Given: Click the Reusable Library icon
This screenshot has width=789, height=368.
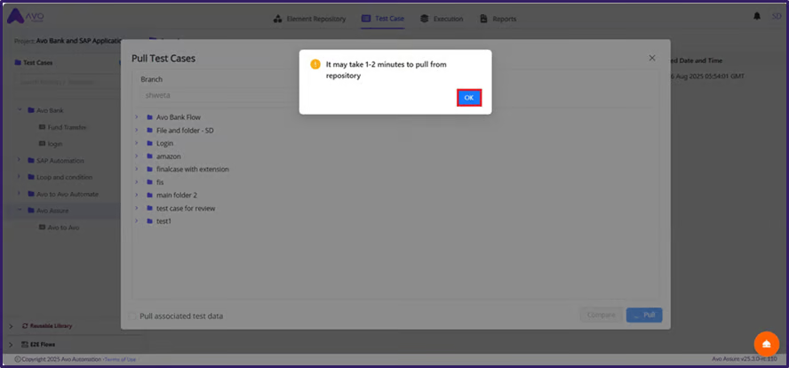Looking at the screenshot, I should pyautogui.click(x=25, y=326).
